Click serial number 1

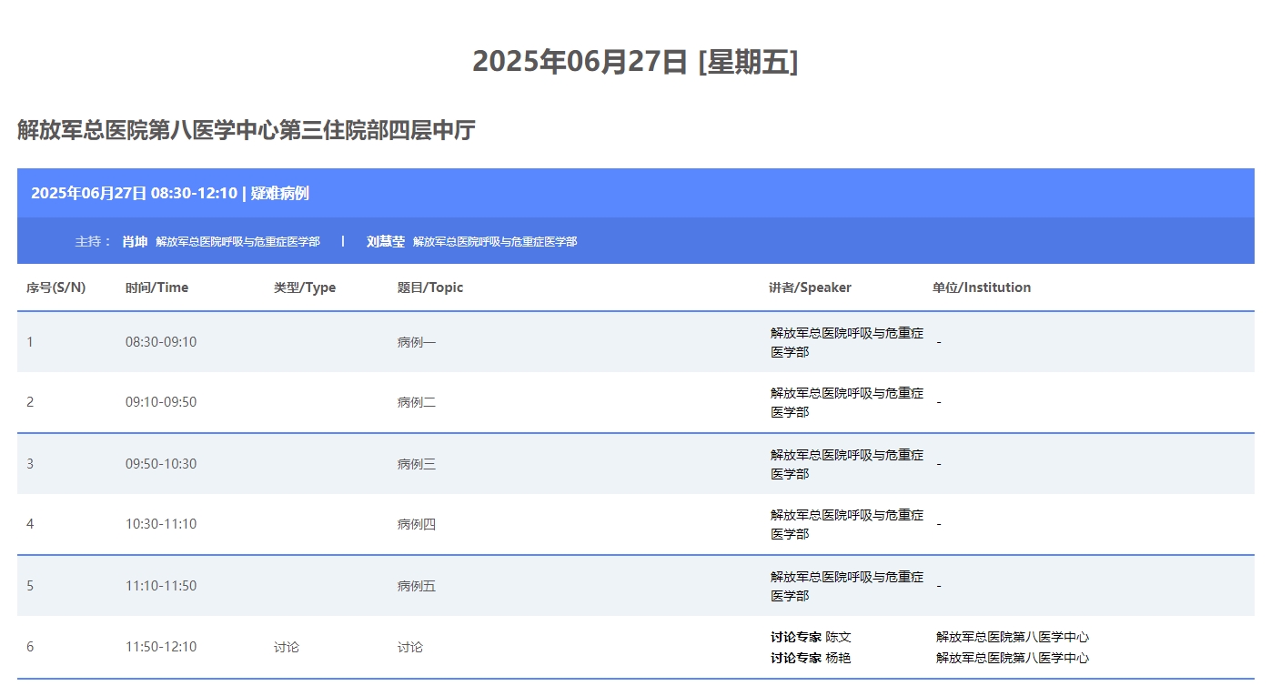coord(30,342)
